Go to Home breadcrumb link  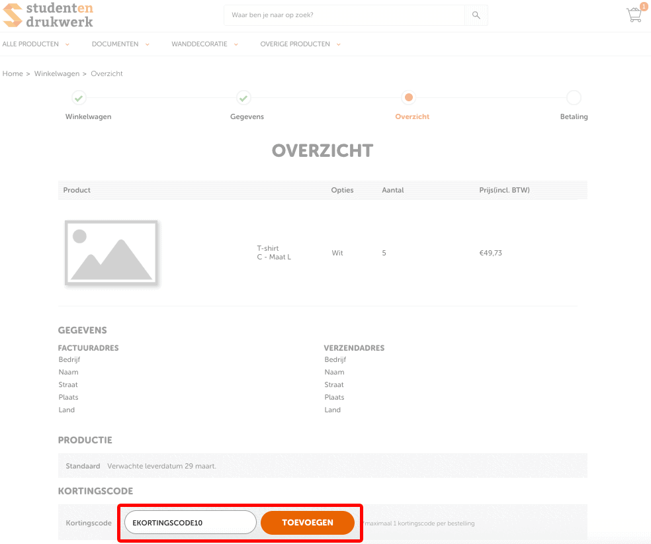pos(13,73)
